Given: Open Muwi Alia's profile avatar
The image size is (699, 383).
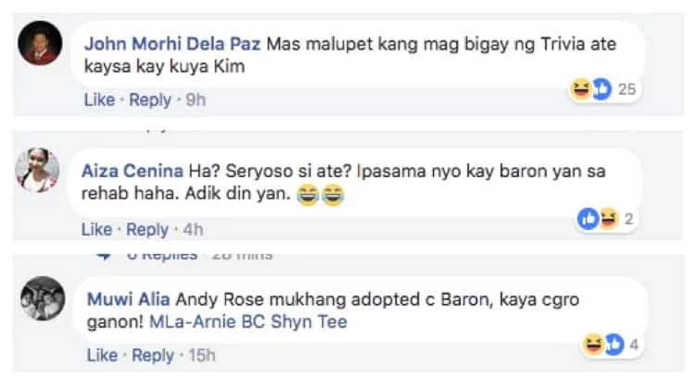Looking at the screenshot, I should [x=43, y=298].
